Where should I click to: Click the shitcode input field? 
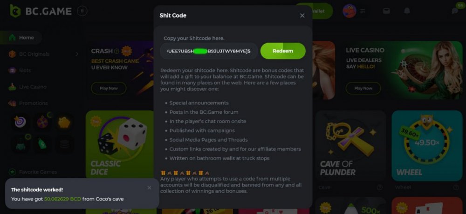[209, 51]
